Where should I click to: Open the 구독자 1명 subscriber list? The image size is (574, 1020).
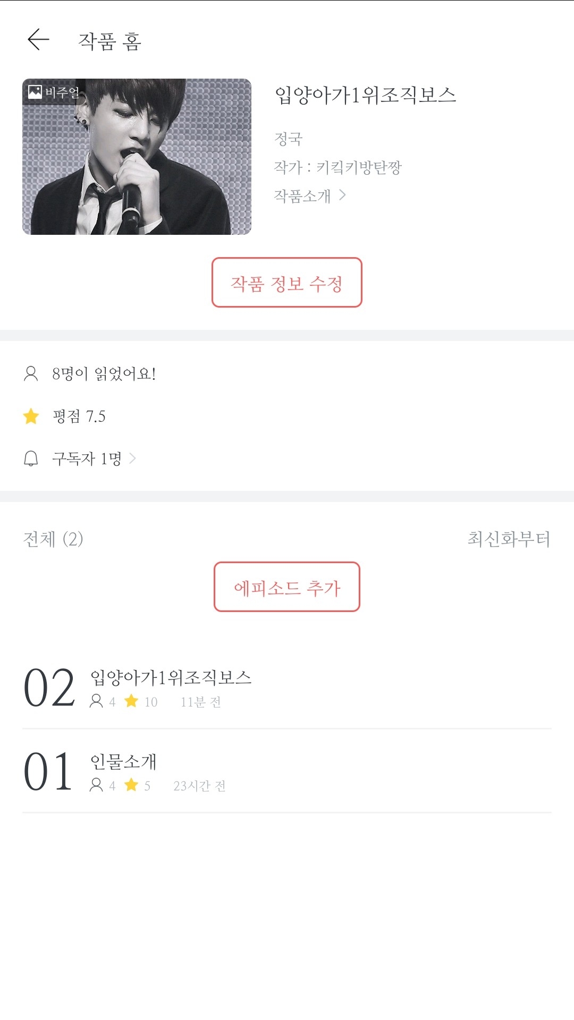click(x=94, y=458)
